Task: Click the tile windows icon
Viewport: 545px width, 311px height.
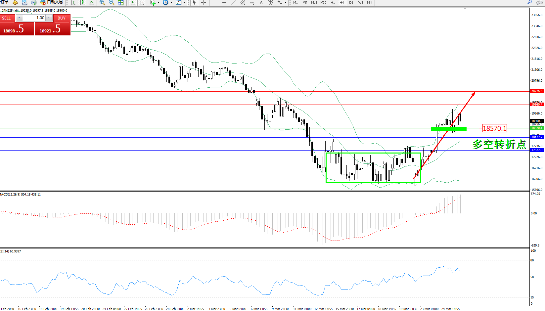Action: click(x=121, y=3)
